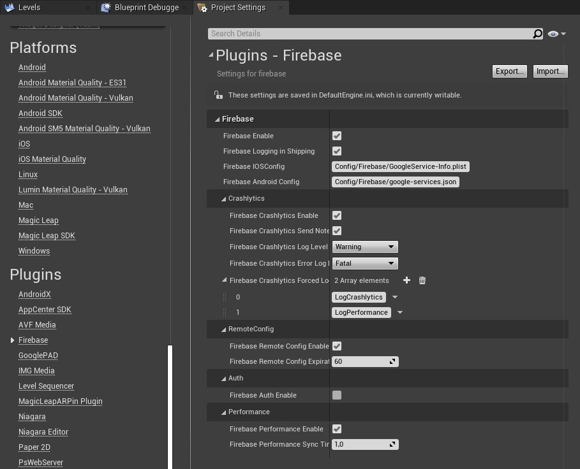Open Android platform settings

click(32, 68)
